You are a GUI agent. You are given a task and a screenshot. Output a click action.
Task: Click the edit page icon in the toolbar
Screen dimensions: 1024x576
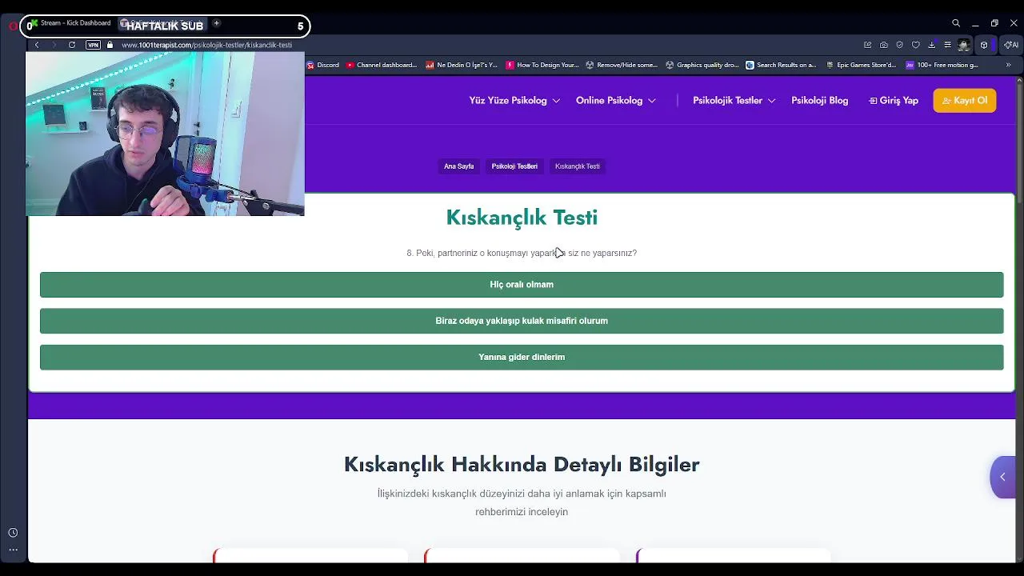pyautogui.click(x=867, y=45)
